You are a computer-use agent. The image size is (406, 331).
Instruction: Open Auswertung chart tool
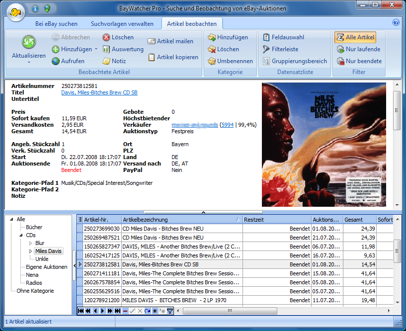[x=123, y=49]
